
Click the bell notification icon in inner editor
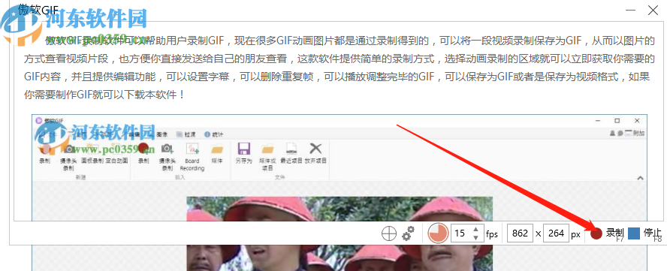tap(613, 133)
